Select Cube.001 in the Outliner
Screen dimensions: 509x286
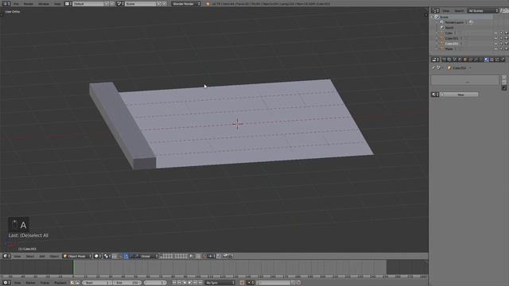click(x=452, y=38)
